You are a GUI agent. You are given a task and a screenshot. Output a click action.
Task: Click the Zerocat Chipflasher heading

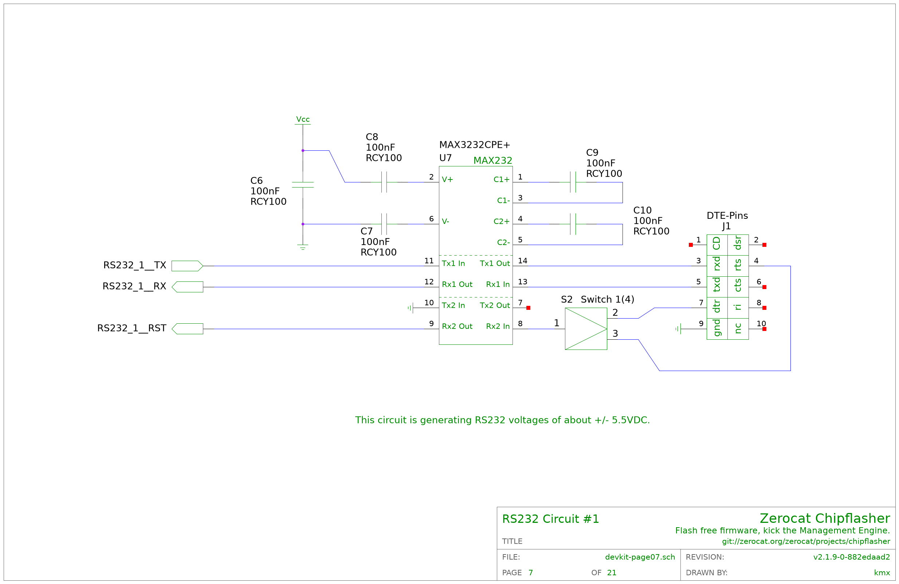click(x=825, y=518)
